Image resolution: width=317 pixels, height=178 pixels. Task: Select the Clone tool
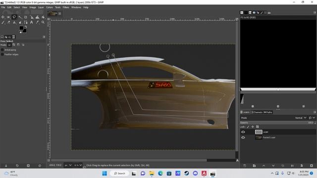tap(14, 22)
